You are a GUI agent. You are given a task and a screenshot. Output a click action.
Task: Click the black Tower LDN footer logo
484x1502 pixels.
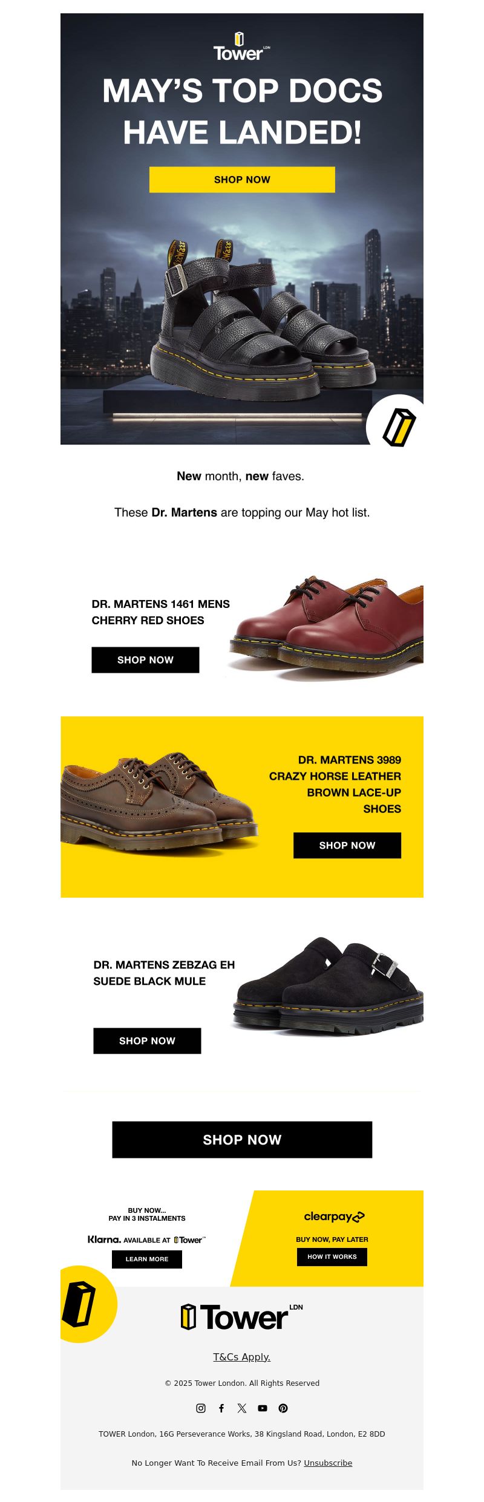point(242,1318)
